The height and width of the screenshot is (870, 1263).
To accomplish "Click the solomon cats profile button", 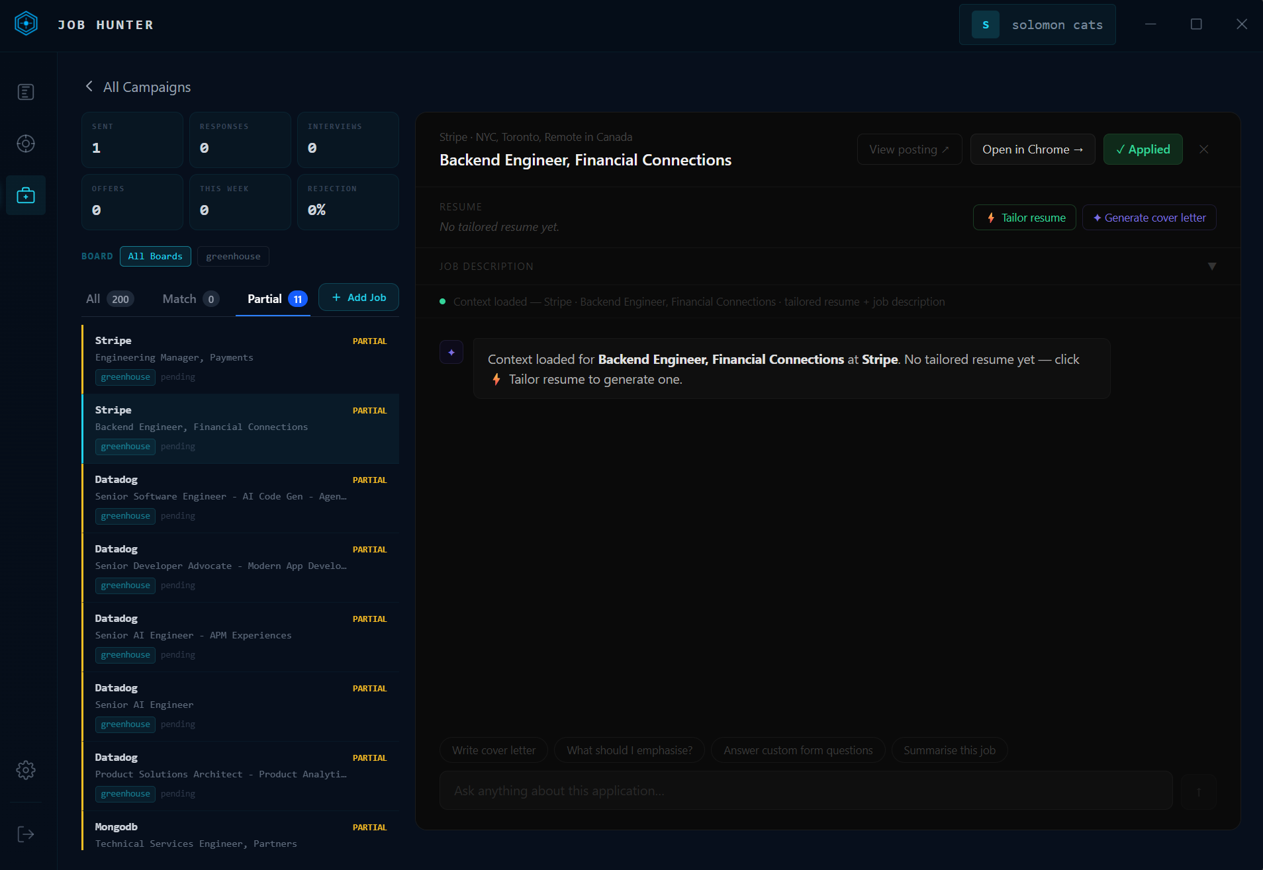I will [1037, 24].
